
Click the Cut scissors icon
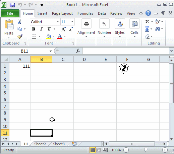(19, 22)
